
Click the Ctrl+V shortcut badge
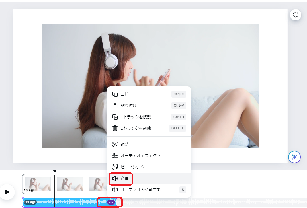pos(179,106)
